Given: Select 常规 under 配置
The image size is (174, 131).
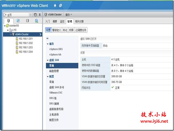Looking at the screenshot, I should click(x=52, y=82).
